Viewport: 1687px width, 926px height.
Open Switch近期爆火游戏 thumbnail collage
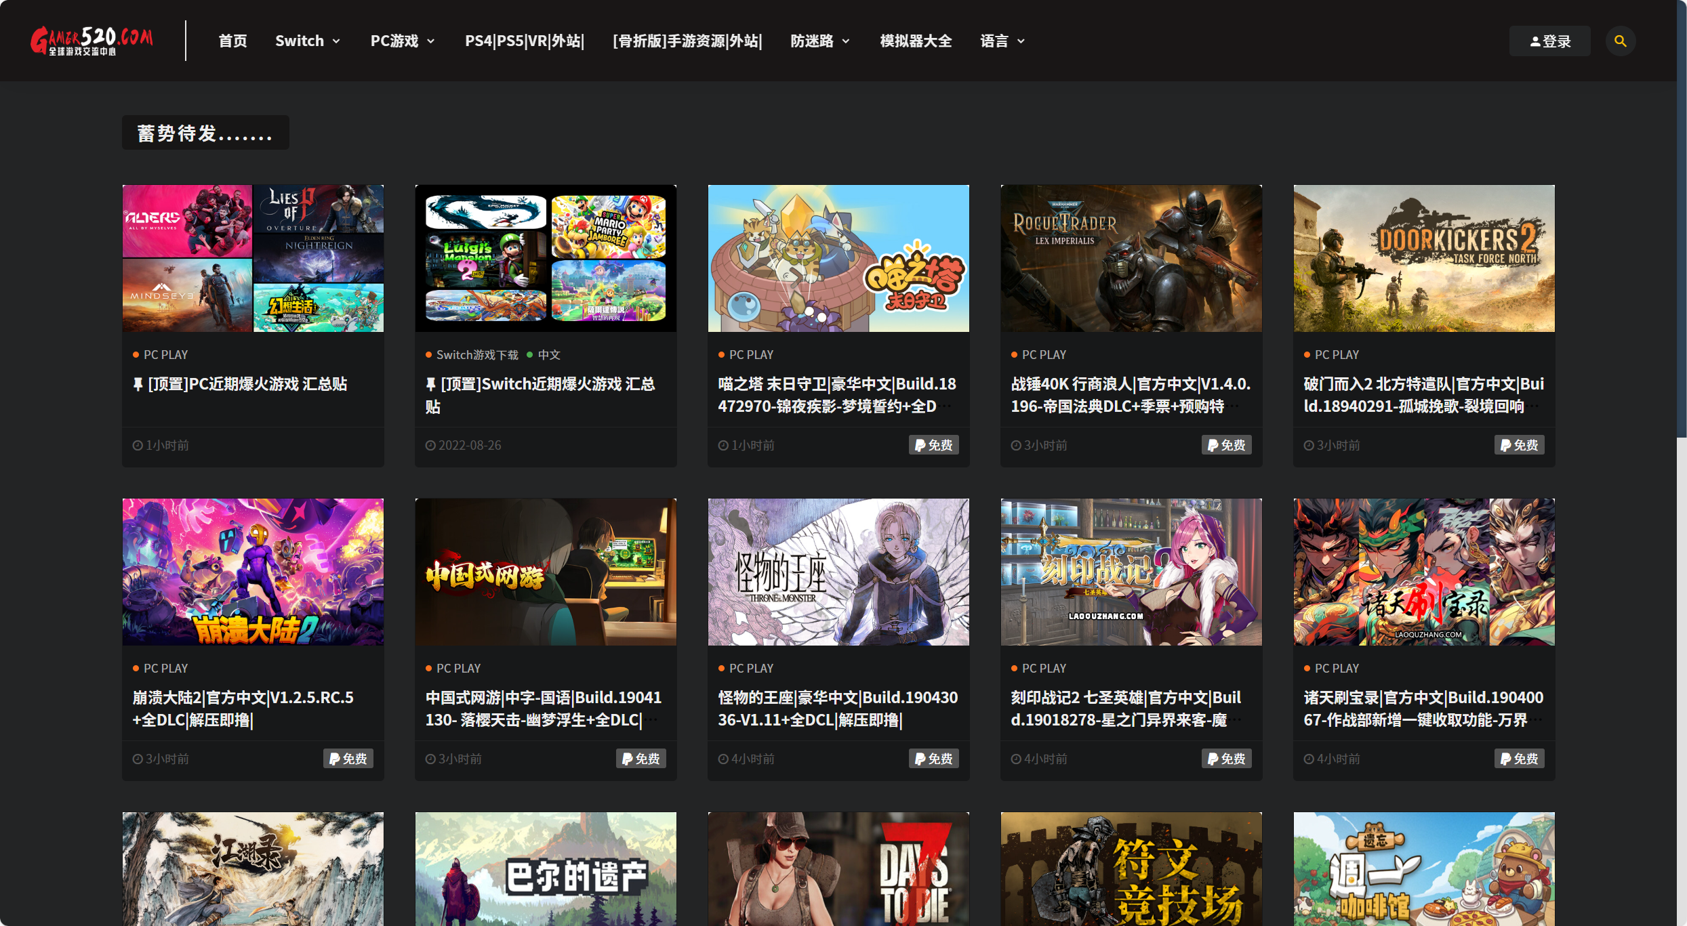[546, 258]
